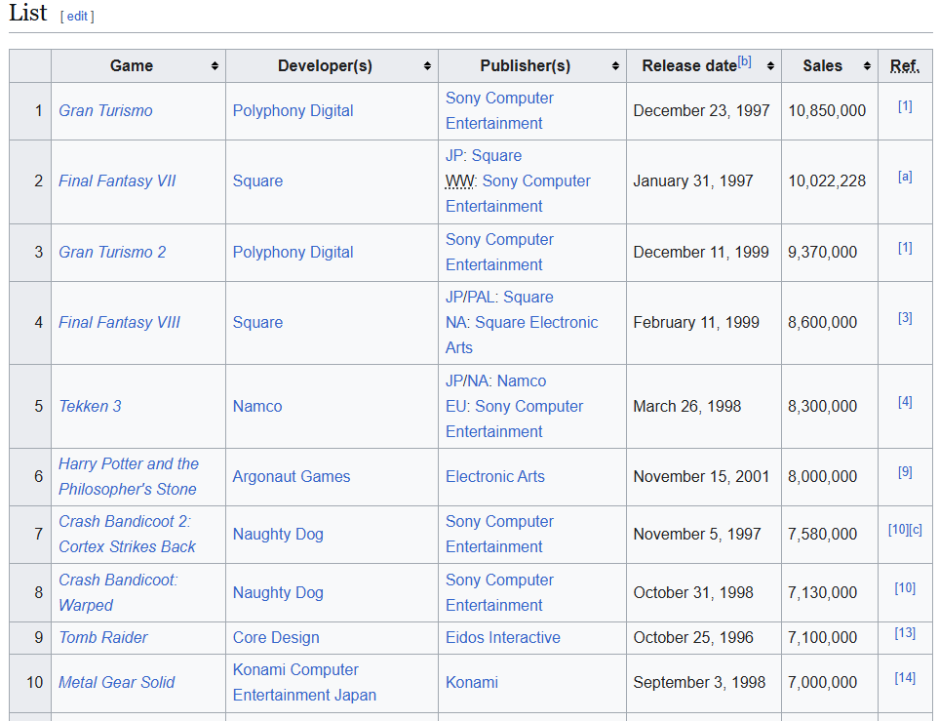Open the edit link beside List heading

(77, 17)
